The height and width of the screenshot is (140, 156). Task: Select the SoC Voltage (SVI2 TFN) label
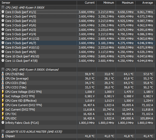click(20, 96)
